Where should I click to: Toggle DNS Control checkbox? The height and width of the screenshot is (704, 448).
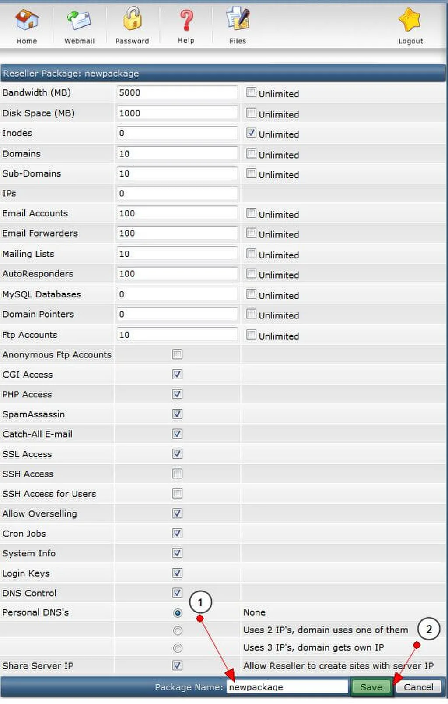[x=177, y=593]
